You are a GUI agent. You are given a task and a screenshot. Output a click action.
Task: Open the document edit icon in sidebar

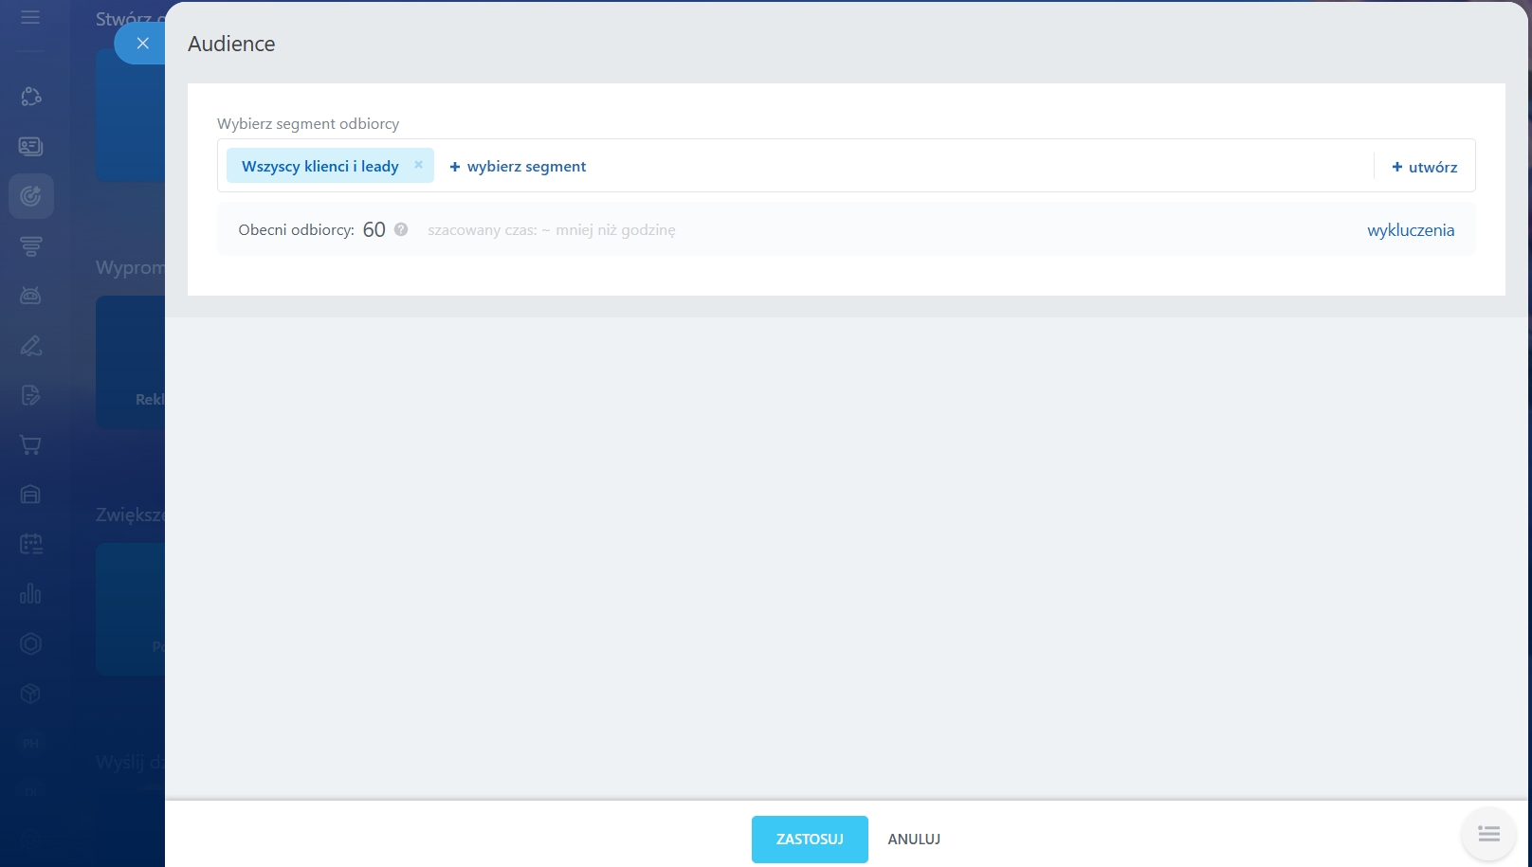pyautogui.click(x=30, y=395)
